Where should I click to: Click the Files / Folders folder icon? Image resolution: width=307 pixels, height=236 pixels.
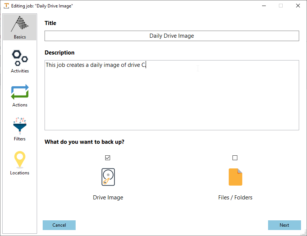tap(235, 177)
